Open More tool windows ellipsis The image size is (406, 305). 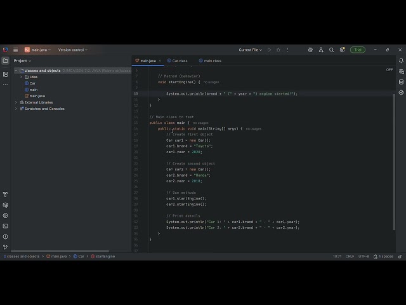(5, 85)
